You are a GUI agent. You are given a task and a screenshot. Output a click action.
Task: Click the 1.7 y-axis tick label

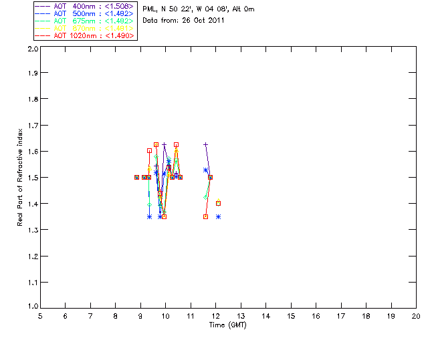pyautogui.click(x=33, y=126)
